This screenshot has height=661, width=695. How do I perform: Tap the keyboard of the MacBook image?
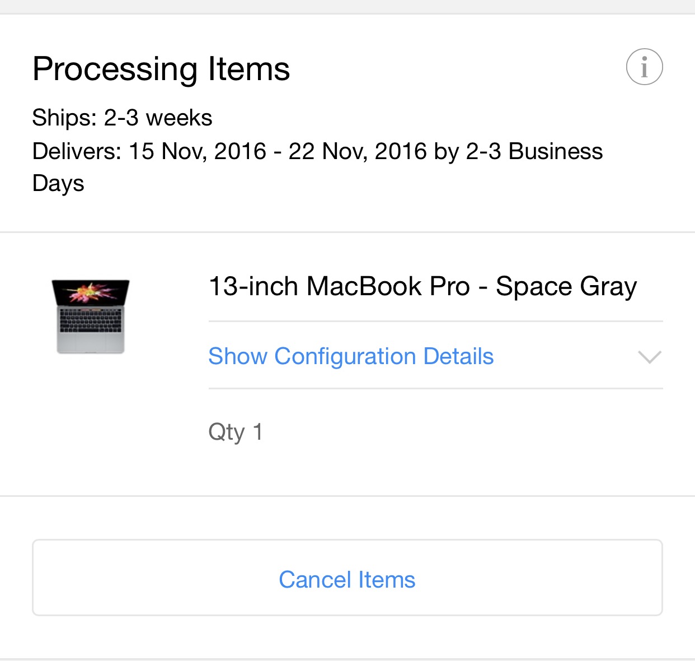91,322
